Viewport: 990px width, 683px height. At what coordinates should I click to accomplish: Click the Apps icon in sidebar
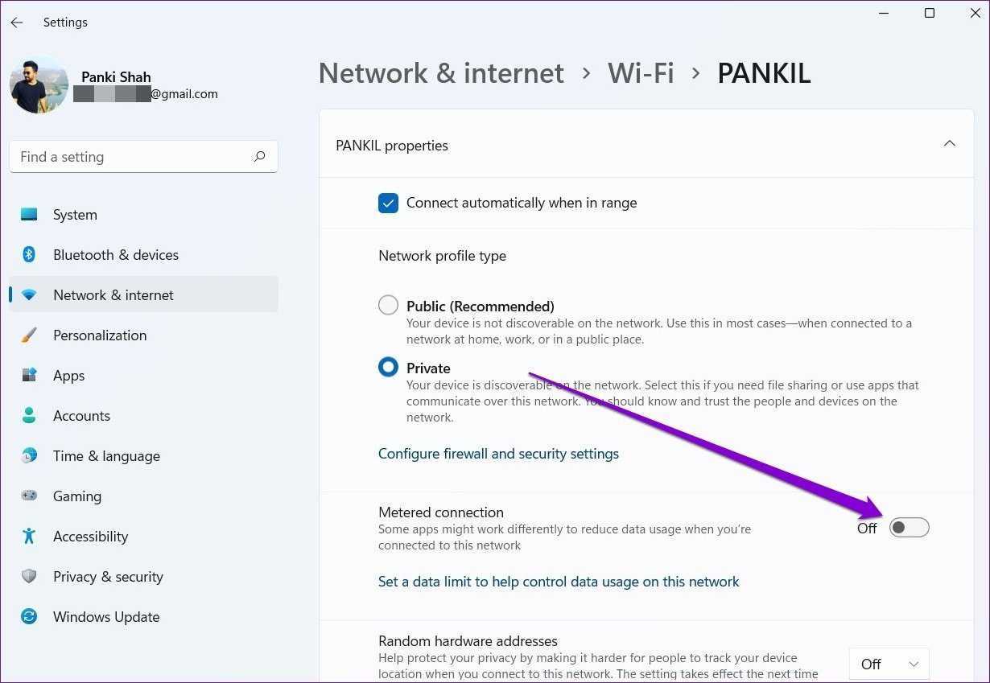[x=29, y=376]
